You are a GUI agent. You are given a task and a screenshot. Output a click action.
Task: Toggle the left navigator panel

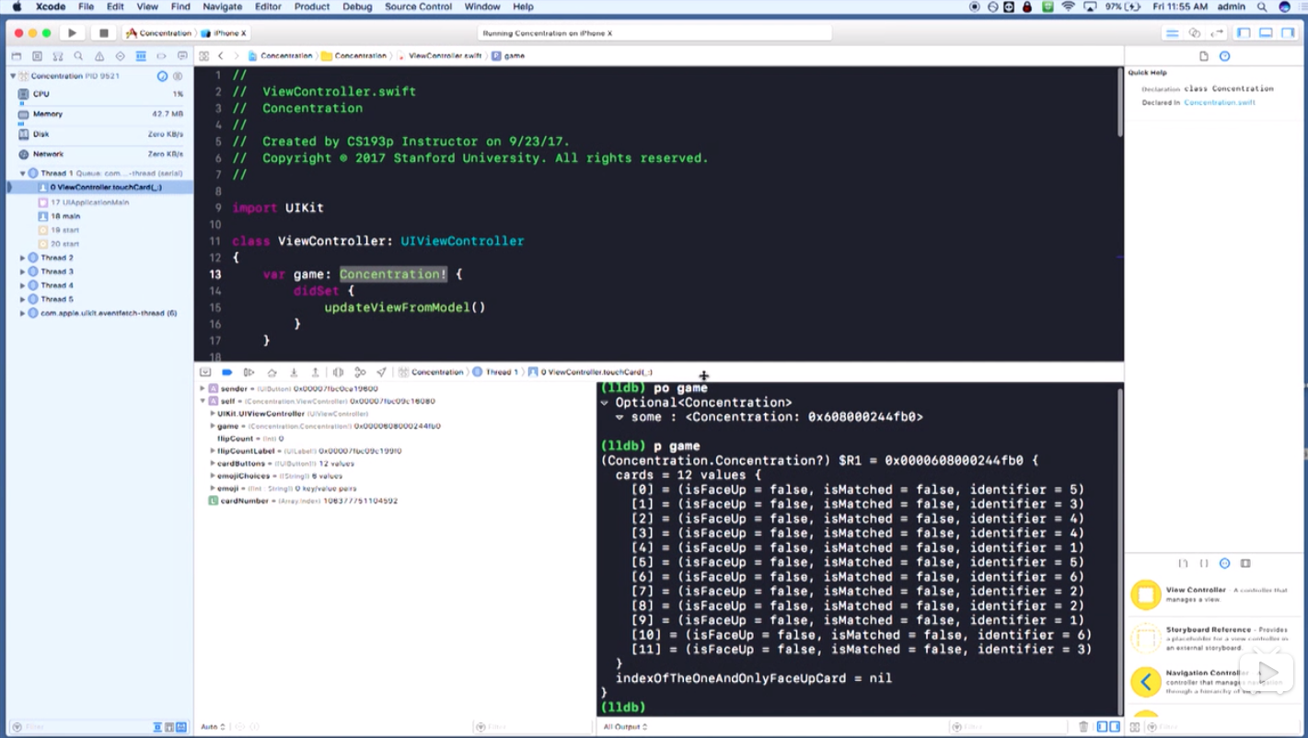coord(1244,33)
